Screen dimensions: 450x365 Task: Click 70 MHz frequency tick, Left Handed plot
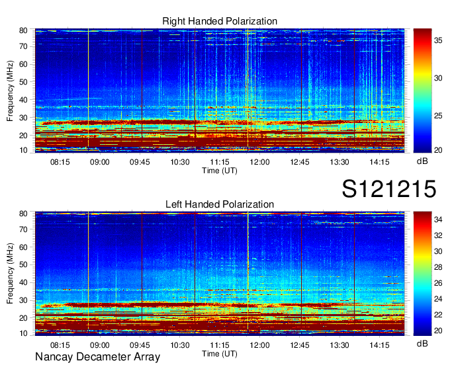coord(24,229)
